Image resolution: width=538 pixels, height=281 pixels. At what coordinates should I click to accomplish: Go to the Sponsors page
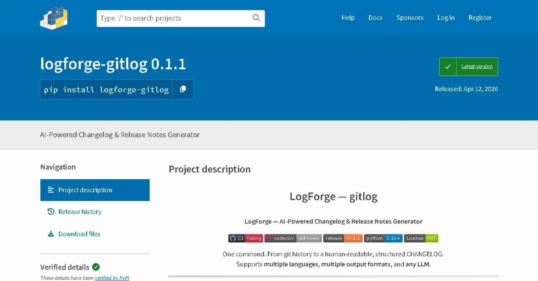pos(410,18)
